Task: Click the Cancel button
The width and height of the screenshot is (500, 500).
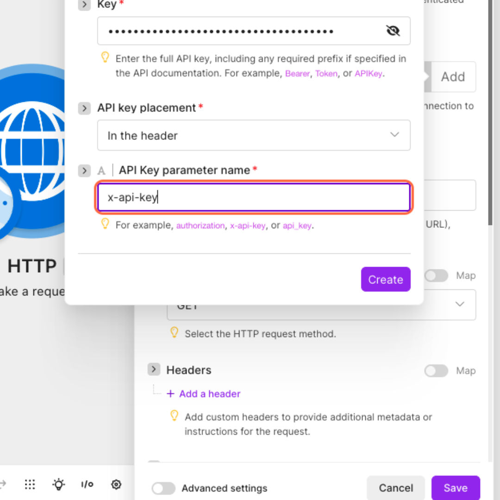Action: [396, 488]
